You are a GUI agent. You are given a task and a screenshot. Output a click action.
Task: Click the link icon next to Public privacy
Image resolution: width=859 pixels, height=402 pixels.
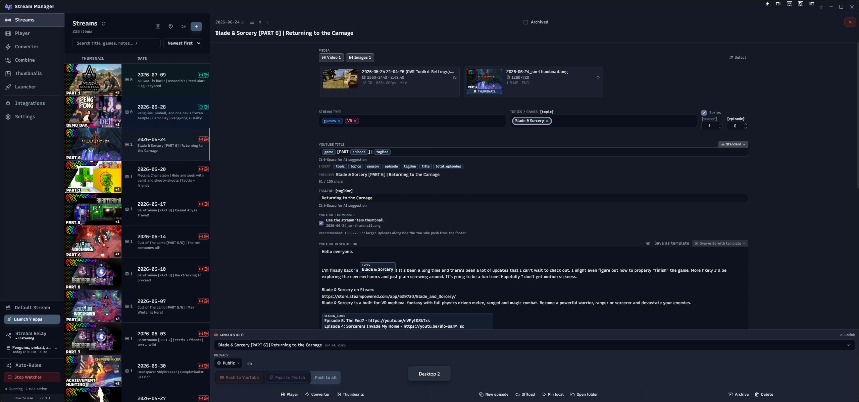point(250,364)
